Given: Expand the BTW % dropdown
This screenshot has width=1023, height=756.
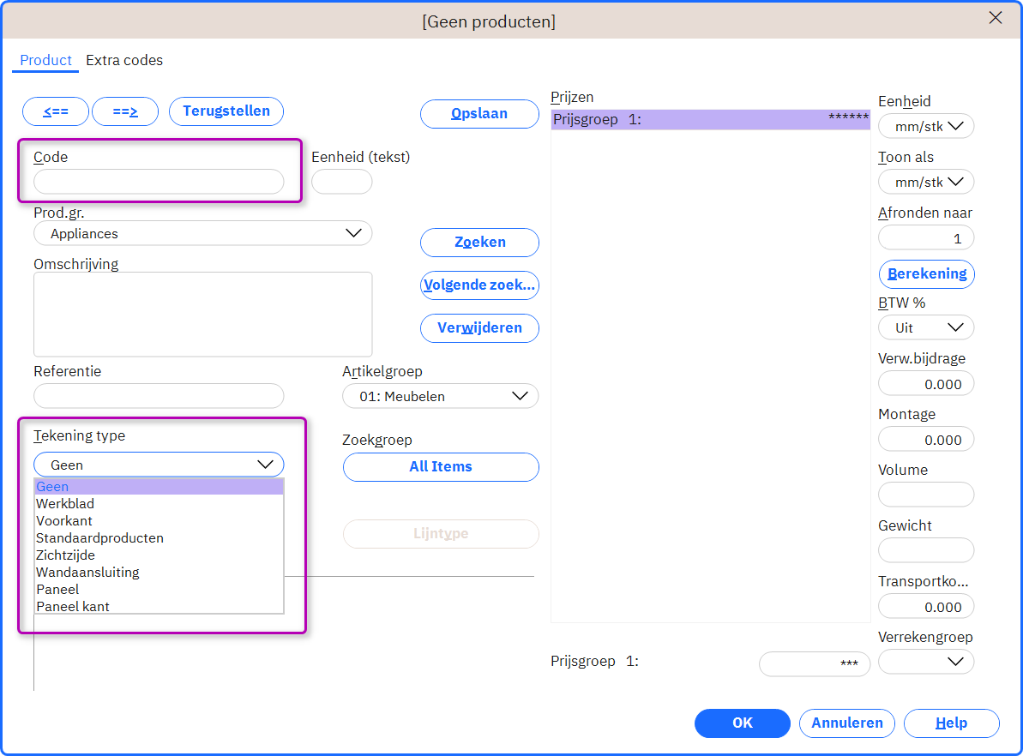Looking at the screenshot, I should click(926, 327).
